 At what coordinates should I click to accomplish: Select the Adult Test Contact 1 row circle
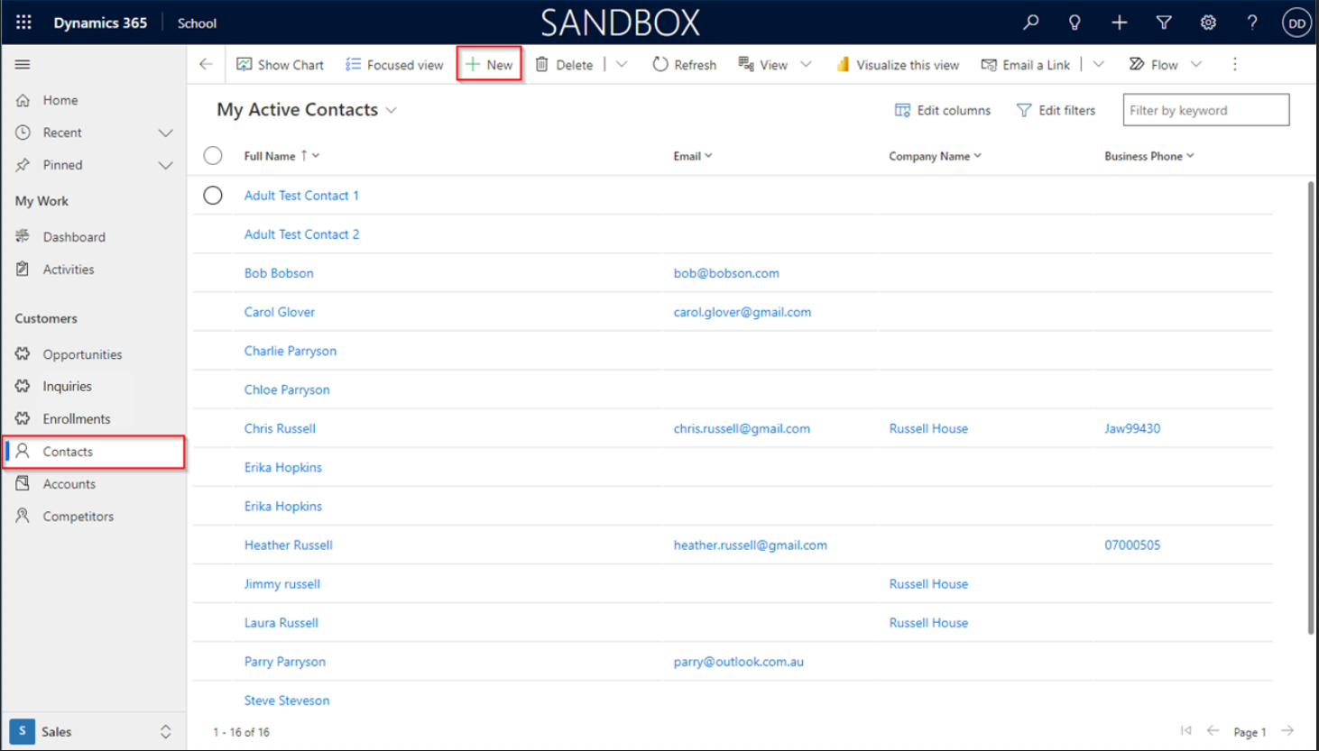(x=213, y=196)
